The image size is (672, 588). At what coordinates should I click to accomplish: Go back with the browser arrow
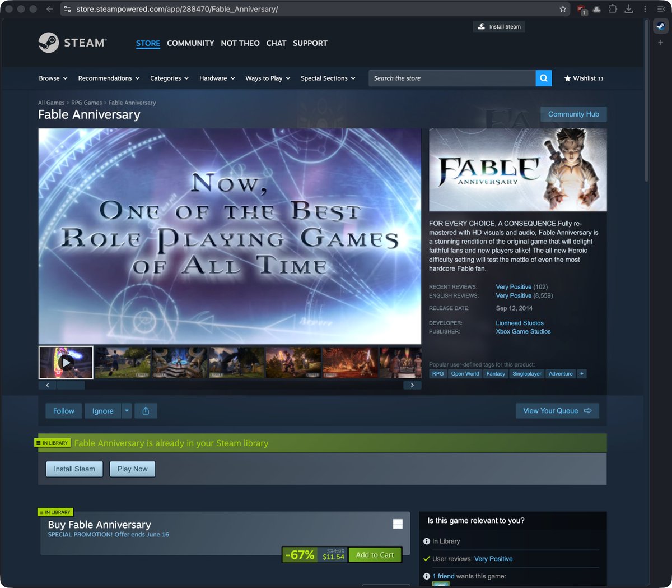[49, 9]
